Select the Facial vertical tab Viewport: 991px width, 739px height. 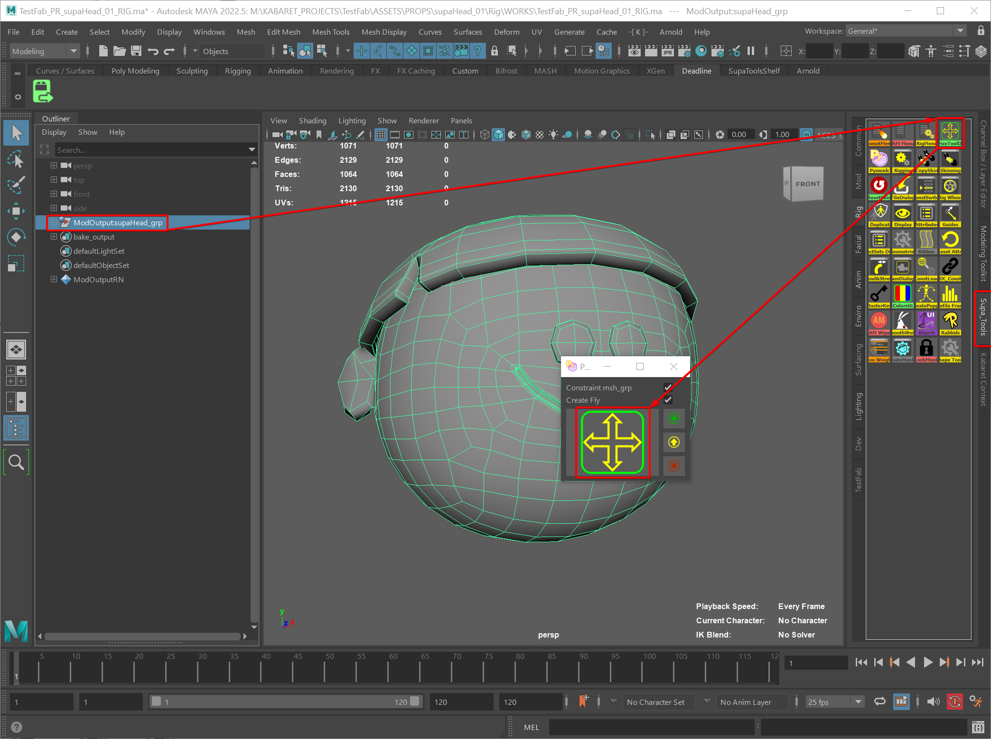pyautogui.click(x=858, y=244)
